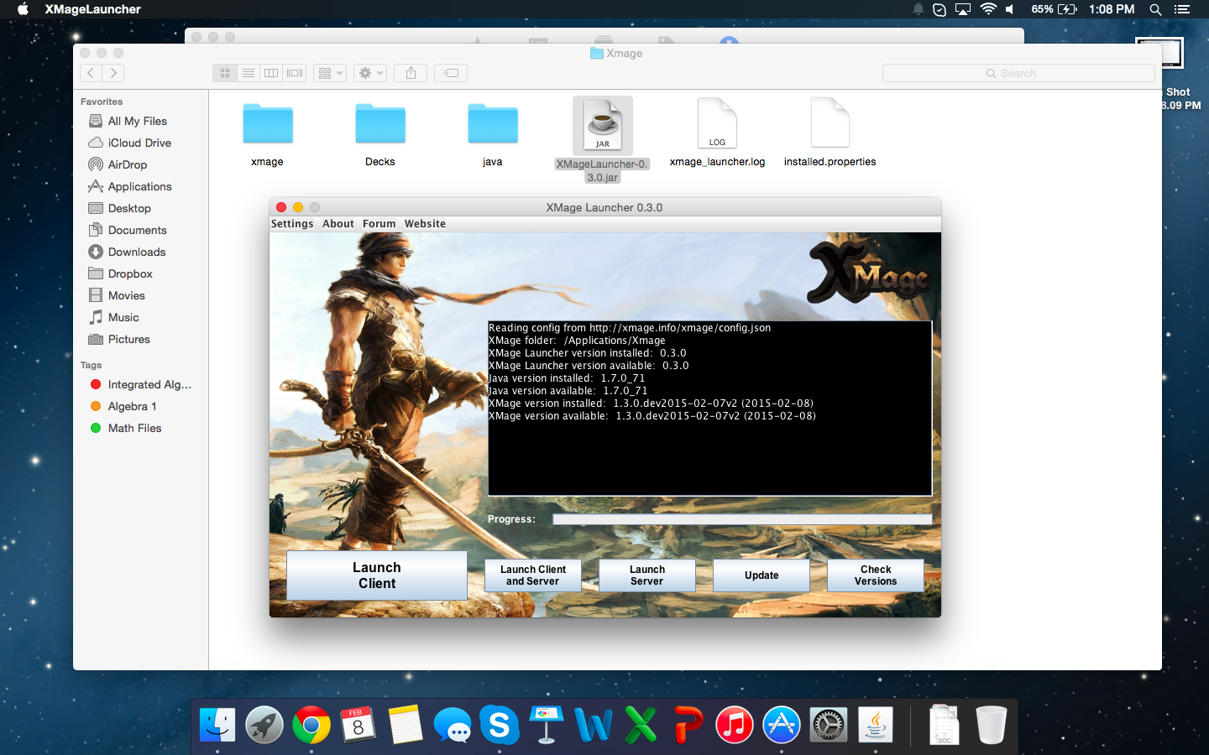Screen dimensions: 1209x755
Task: Click the volume icon in menu bar
Action: point(1010,9)
